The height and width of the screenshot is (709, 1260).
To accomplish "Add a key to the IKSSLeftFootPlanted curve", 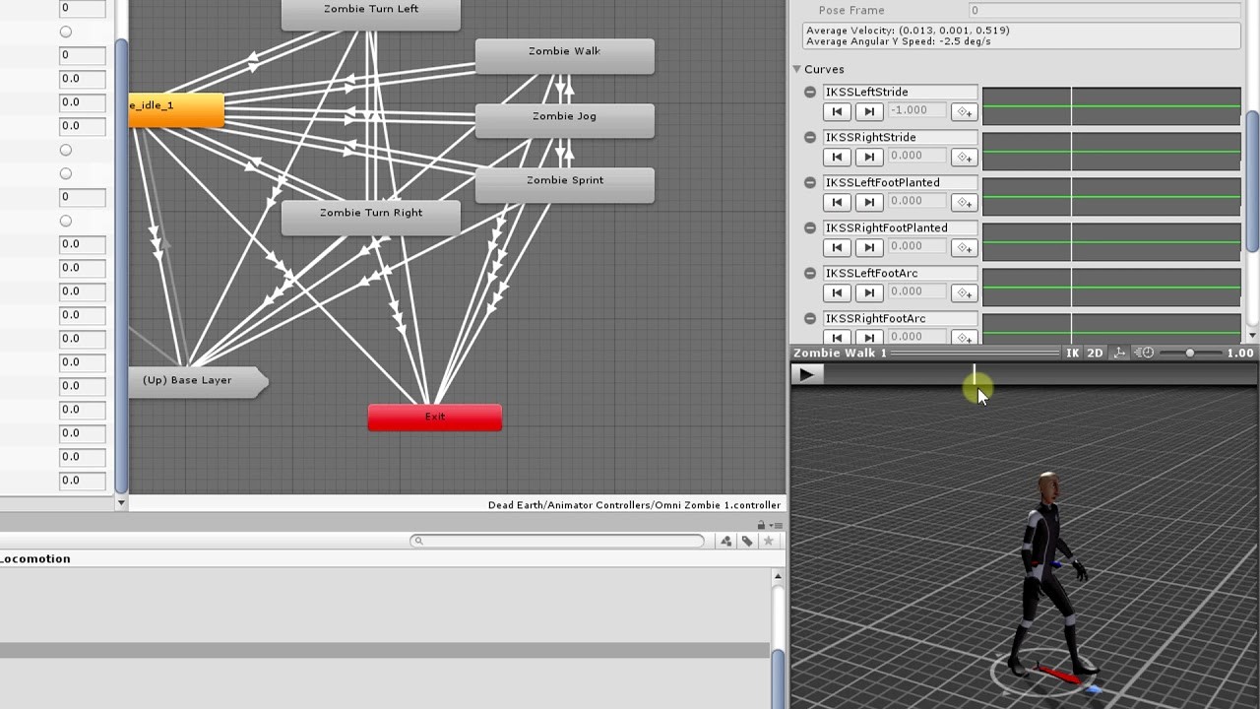I will tap(964, 202).
